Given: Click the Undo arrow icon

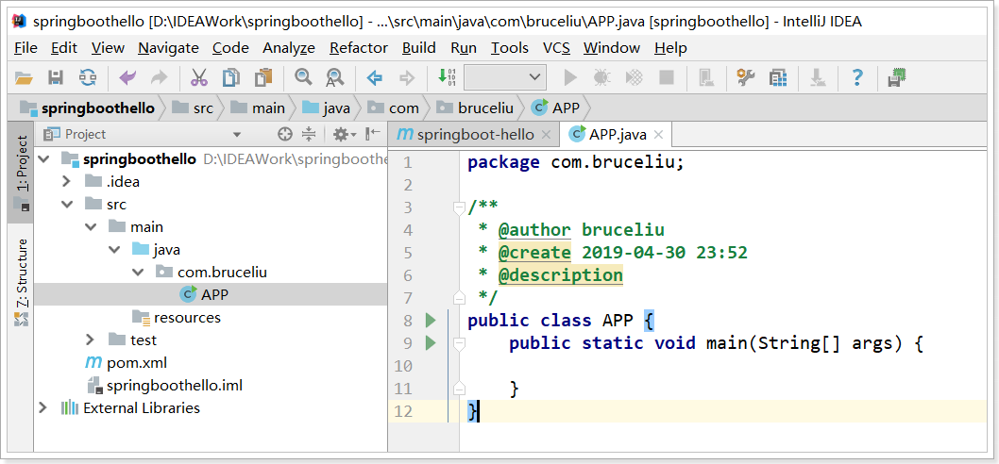Looking at the screenshot, I should pos(127,78).
